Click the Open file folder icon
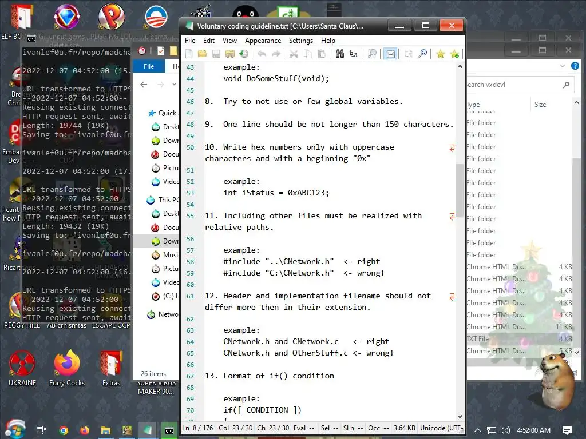 [203, 54]
